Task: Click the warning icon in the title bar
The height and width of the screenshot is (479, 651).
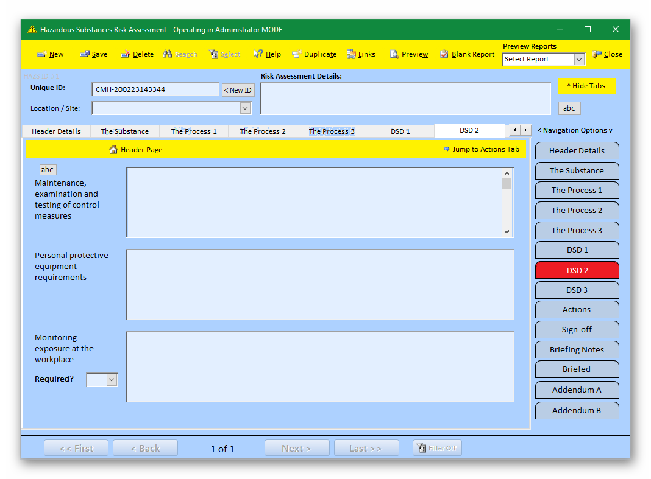Action: coord(32,29)
